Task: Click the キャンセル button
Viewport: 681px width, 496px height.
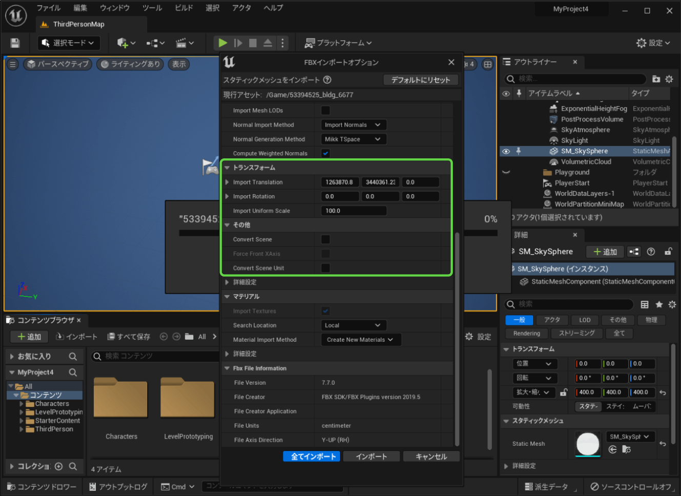Action: 431,457
